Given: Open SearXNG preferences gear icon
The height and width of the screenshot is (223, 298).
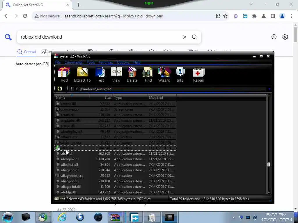Looking at the screenshot, I should point(285,37).
